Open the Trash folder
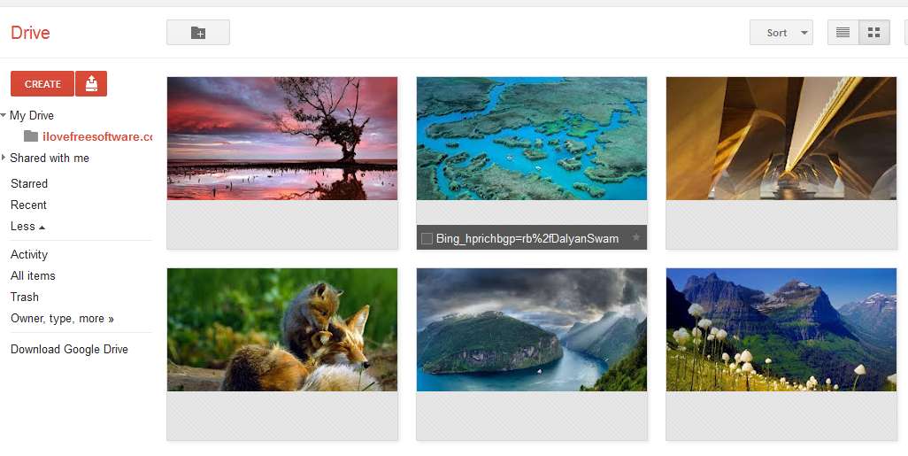The image size is (908, 456). (x=24, y=298)
